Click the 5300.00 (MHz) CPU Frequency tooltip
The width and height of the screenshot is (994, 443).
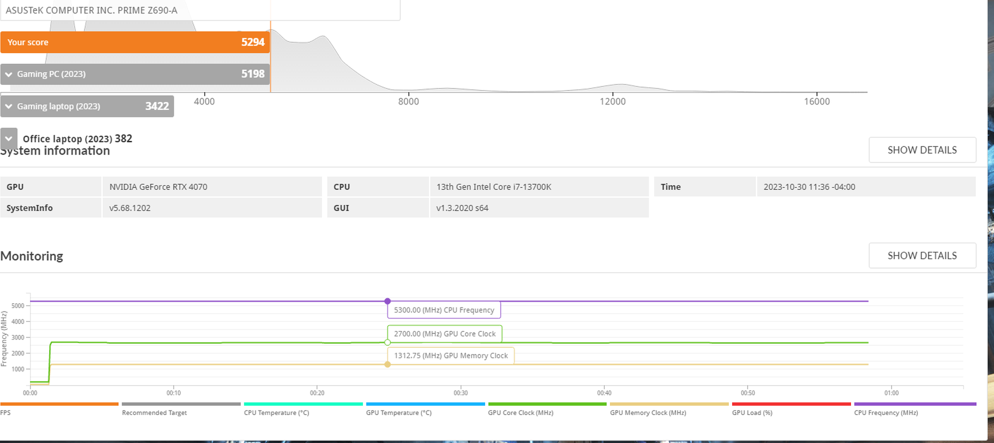444,310
